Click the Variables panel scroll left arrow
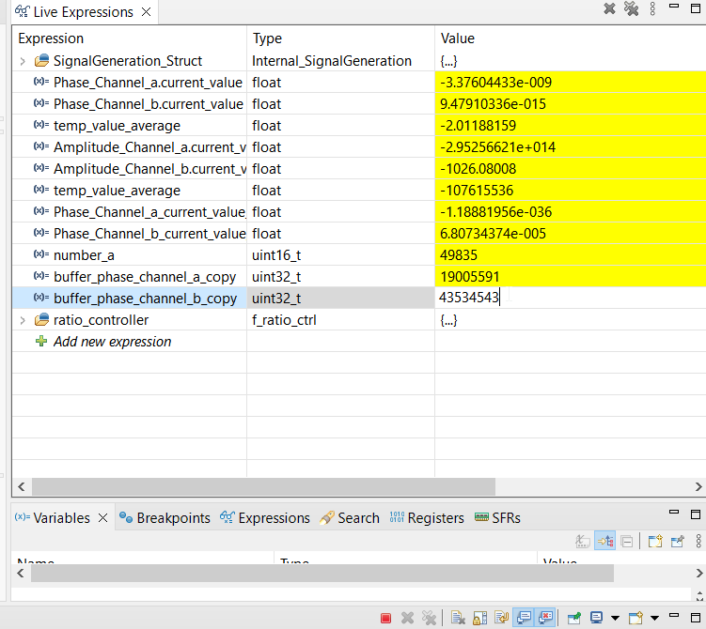The height and width of the screenshot is (629, 706). (x=21, y=574)
